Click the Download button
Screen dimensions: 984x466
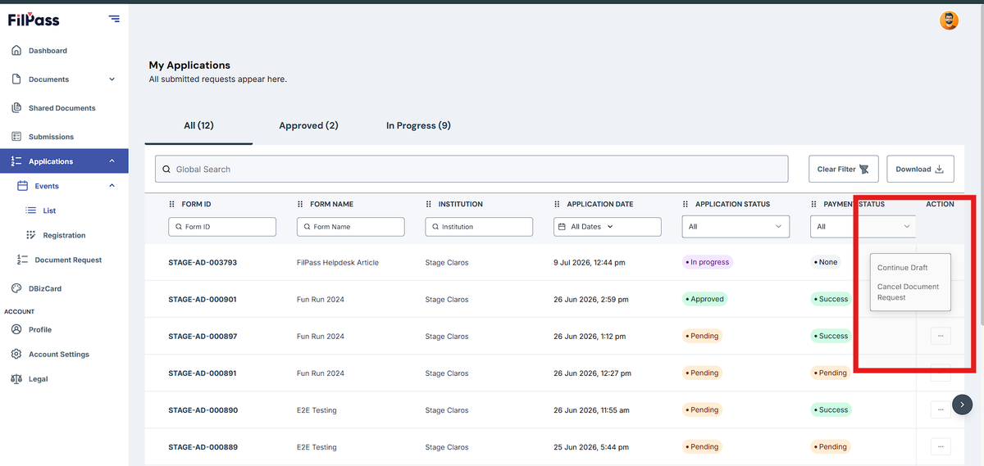coord(920,170)
